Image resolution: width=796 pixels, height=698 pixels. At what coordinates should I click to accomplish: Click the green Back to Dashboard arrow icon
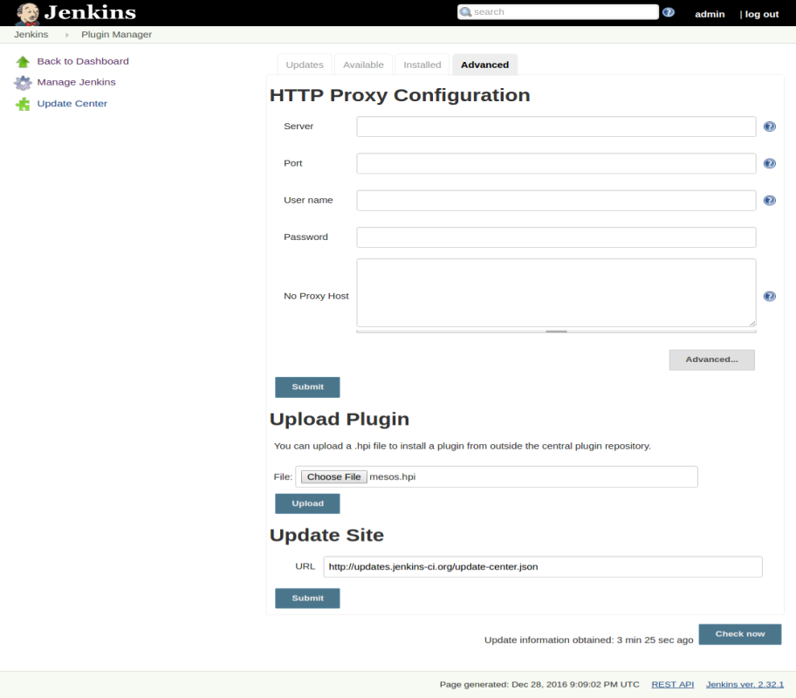pyautogui.click(x=23, y=61)
